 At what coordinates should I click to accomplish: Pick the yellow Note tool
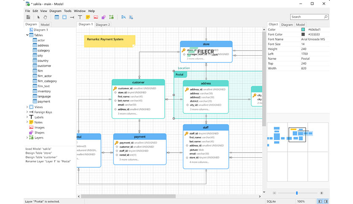click(x=88, y=17)
